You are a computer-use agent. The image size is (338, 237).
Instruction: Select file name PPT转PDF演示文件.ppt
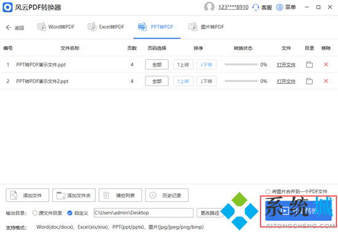click(41, 65)
